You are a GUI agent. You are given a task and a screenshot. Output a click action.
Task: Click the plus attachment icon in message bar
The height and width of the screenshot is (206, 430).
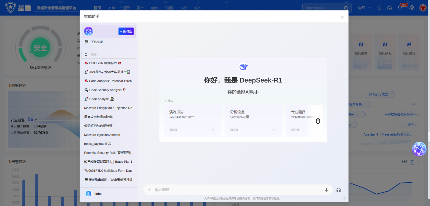tap(149, 190)
